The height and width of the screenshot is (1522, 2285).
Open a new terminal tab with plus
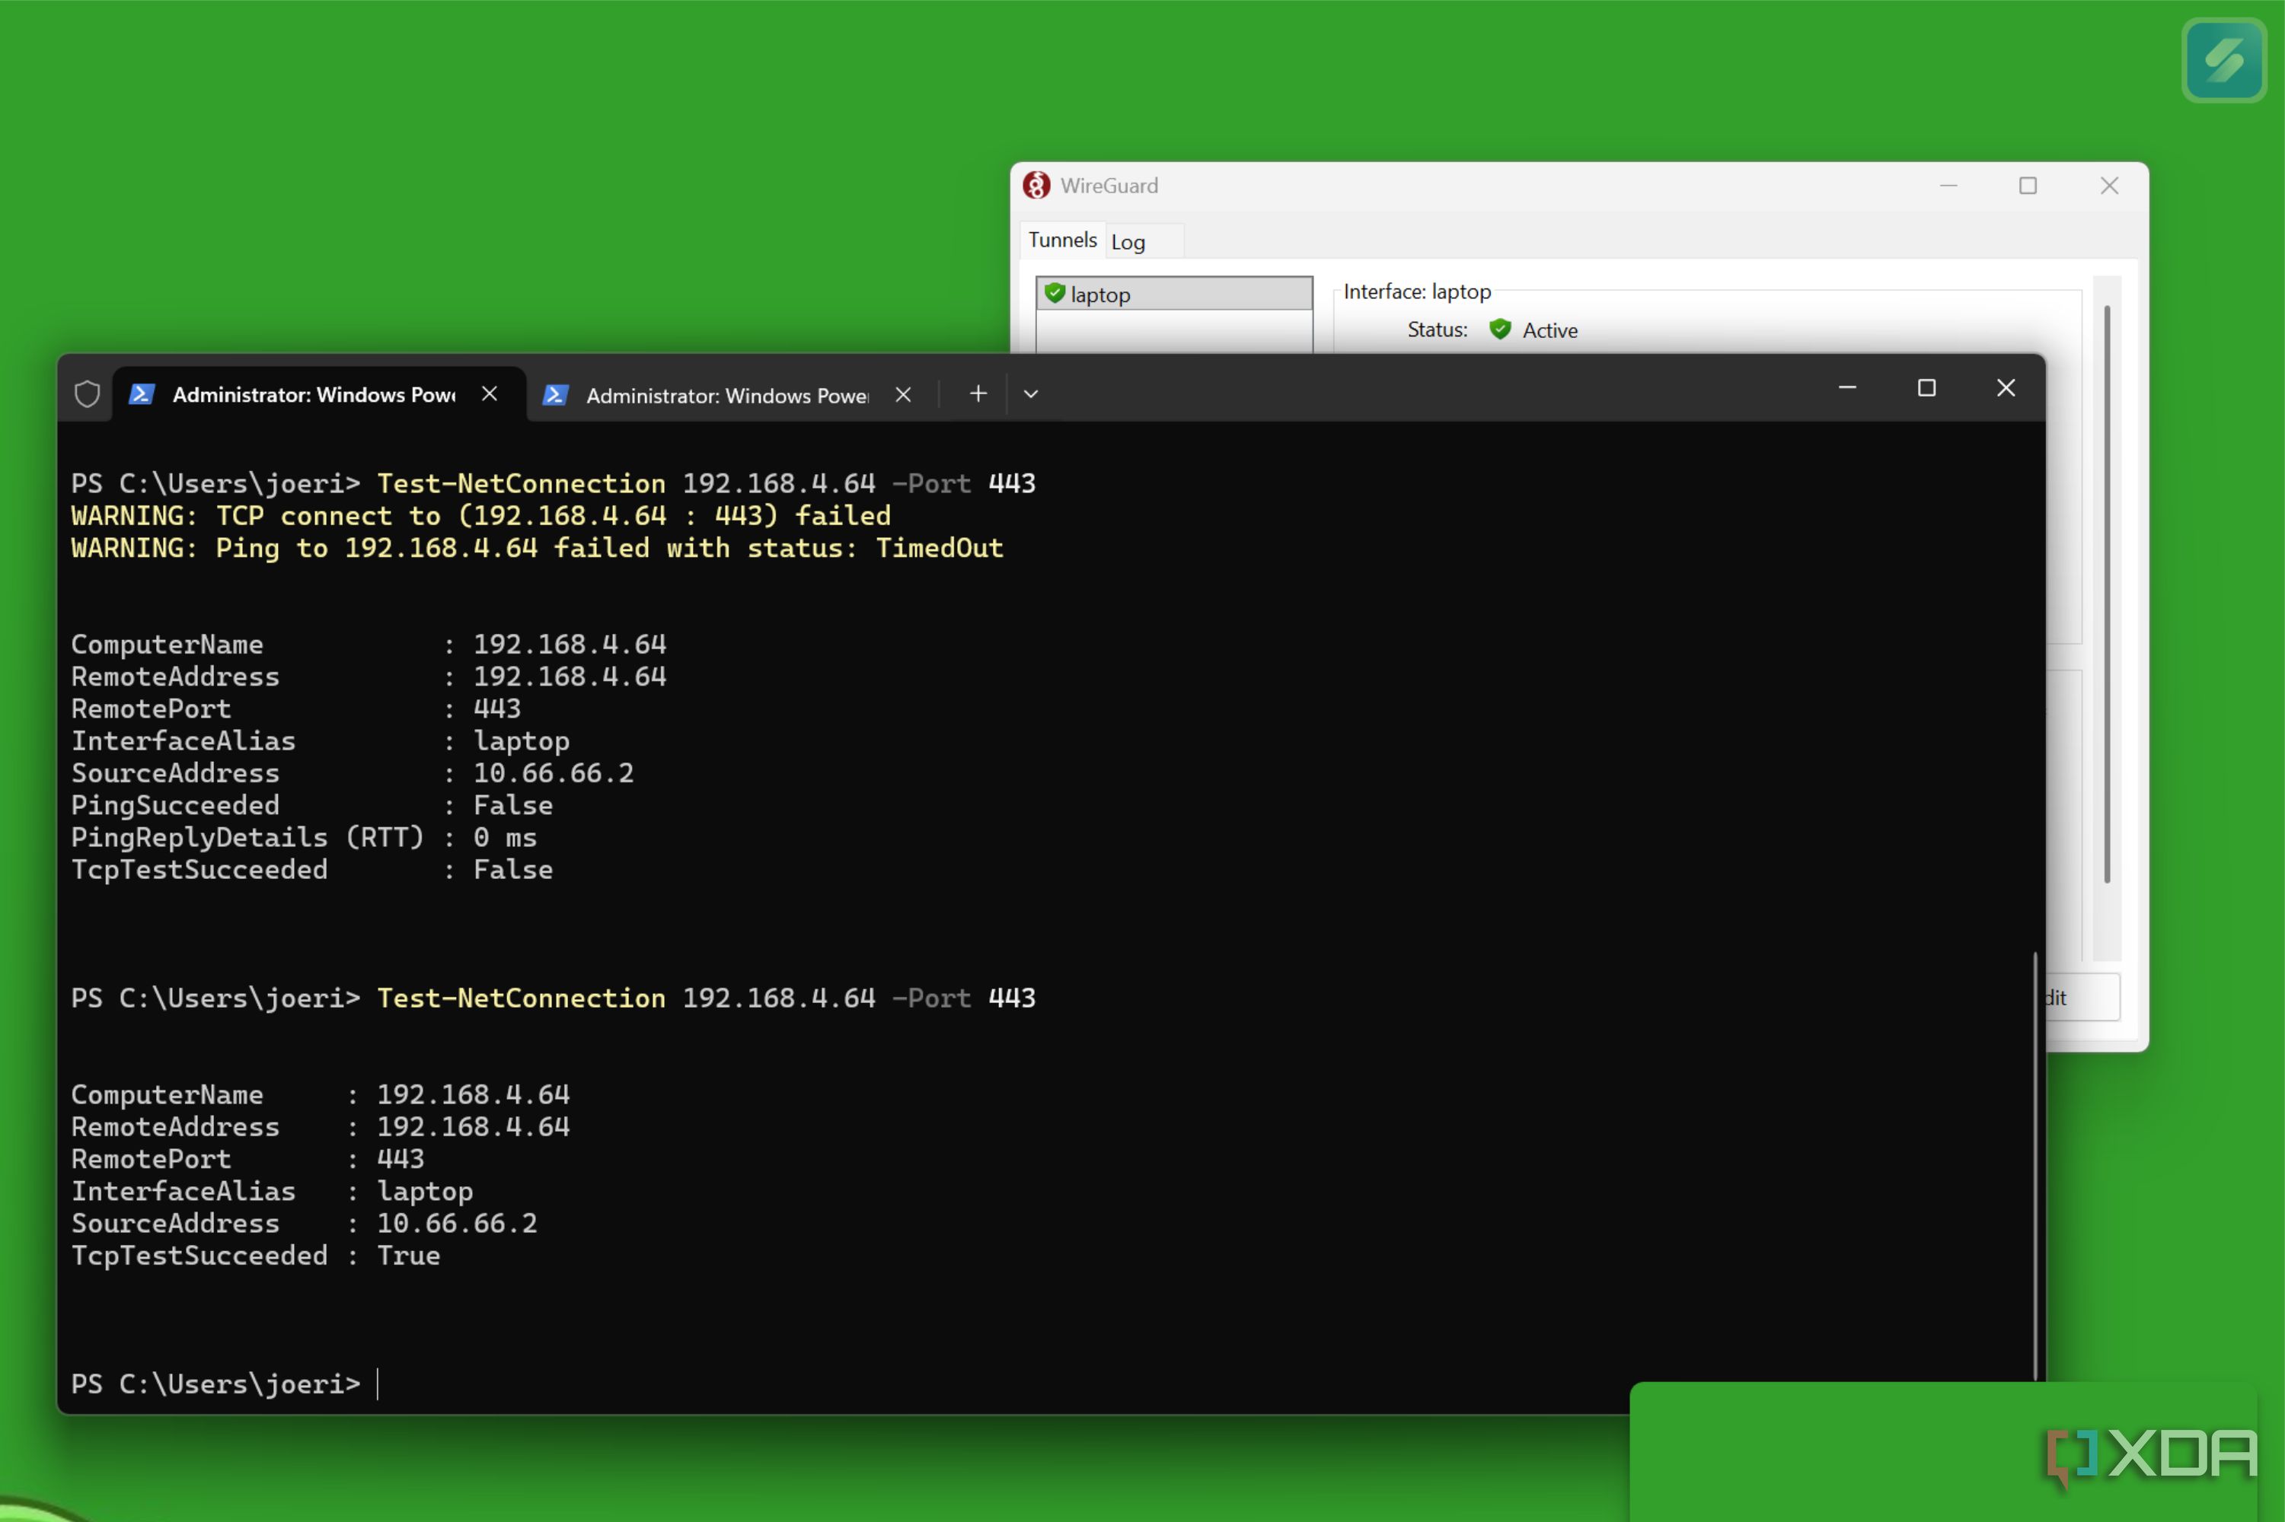978,393
